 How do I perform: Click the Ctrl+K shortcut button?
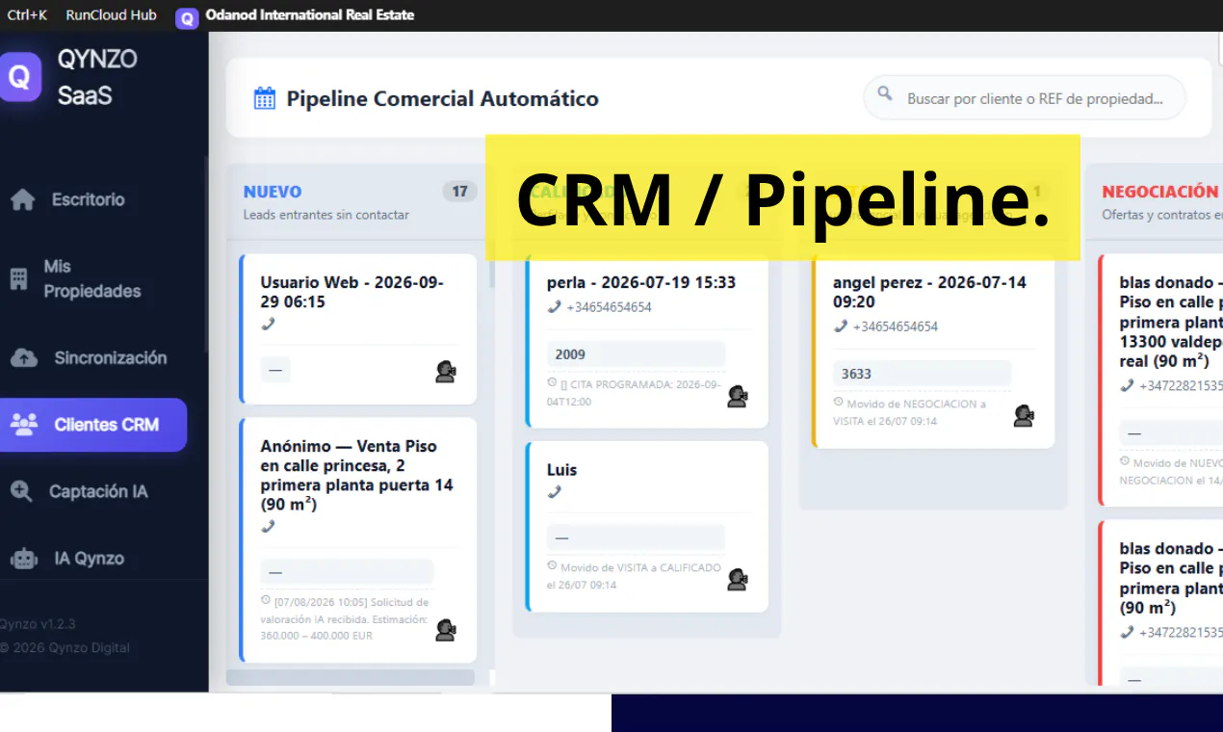coord(27,14)
